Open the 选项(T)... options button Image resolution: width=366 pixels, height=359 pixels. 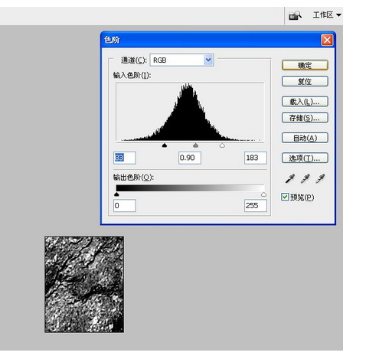305,158
